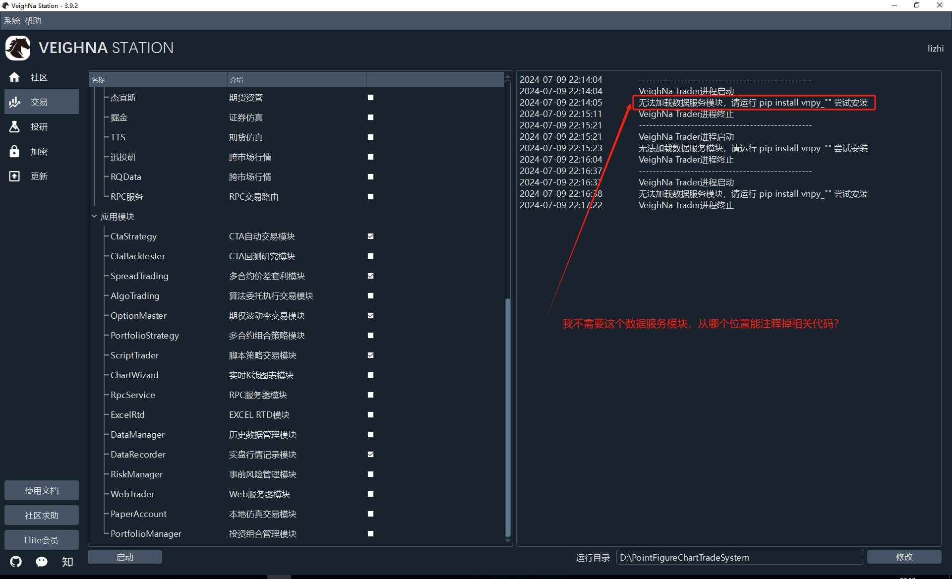Click the 运行目录 path input field
The image size is (952, 579).
740,557
